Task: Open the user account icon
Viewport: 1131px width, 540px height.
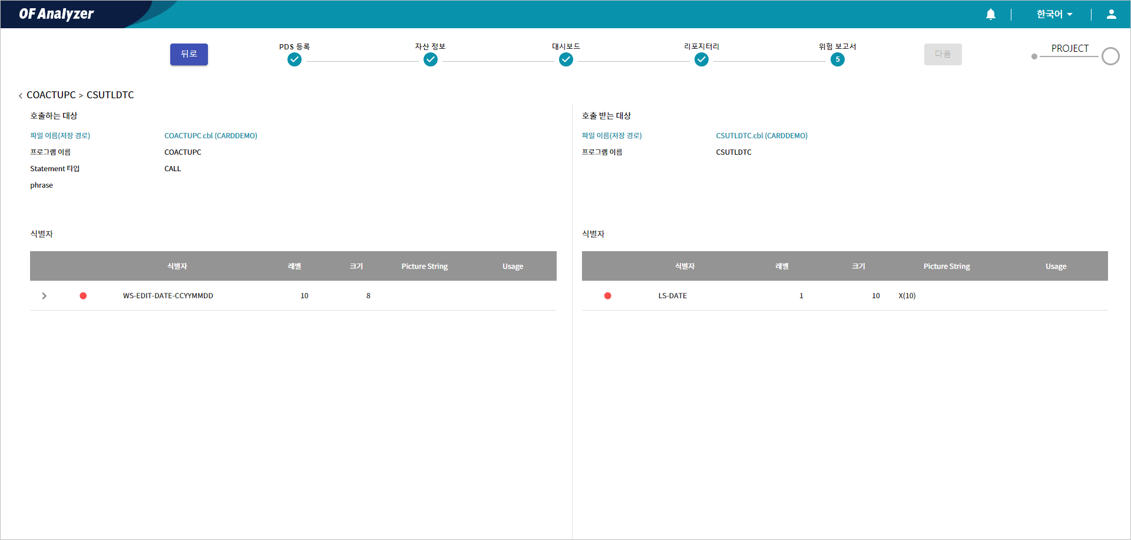Action: pos(1111,14)
